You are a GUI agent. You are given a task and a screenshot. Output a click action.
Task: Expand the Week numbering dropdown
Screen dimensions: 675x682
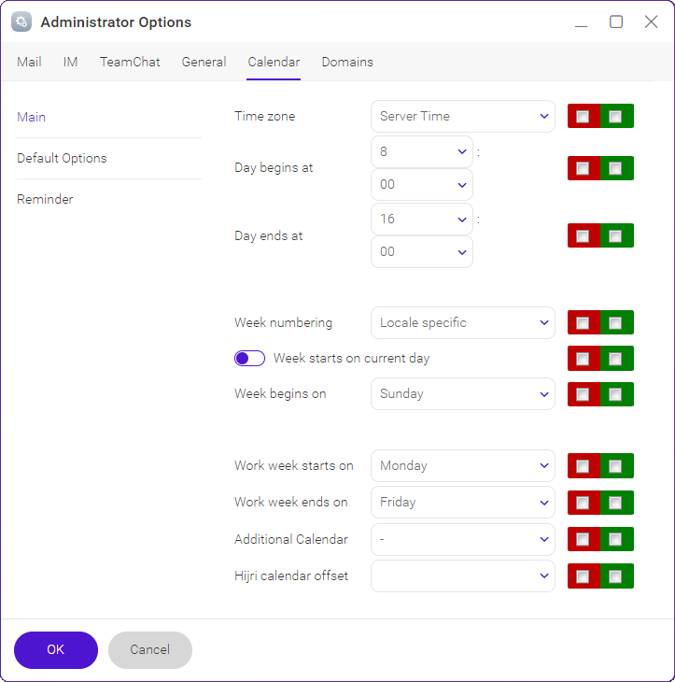[463, 322]
